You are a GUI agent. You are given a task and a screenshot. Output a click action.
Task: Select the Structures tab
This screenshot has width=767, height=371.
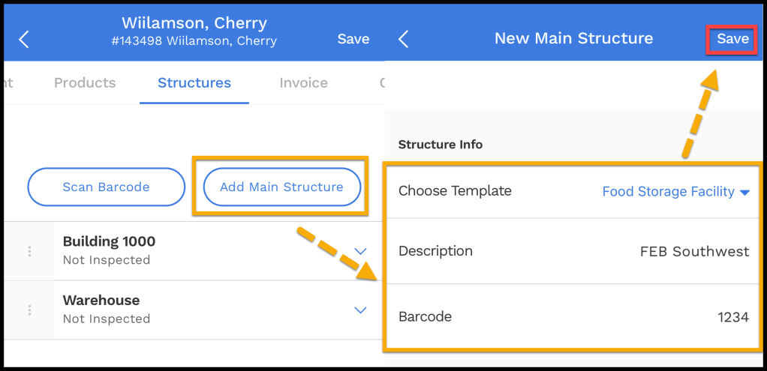[194, 83]
